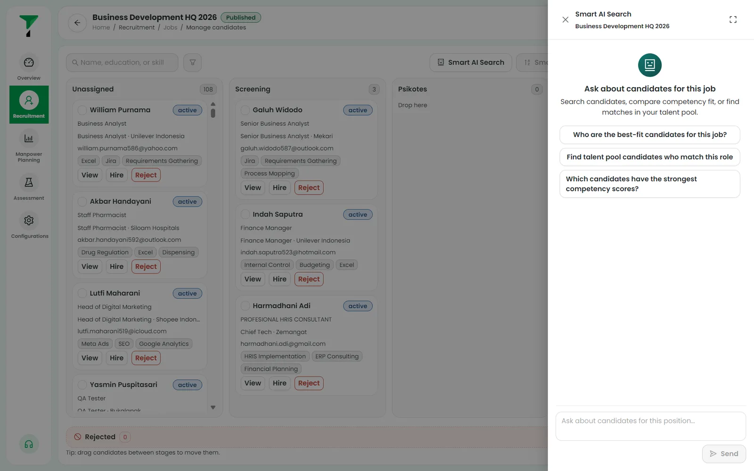This screenshot has height=471, width=754.
Task: Open the Overview dashboard icon in sidebar
Action: pos(29,63)
